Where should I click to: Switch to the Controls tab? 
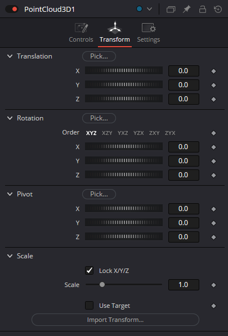[x=81, y=33]
